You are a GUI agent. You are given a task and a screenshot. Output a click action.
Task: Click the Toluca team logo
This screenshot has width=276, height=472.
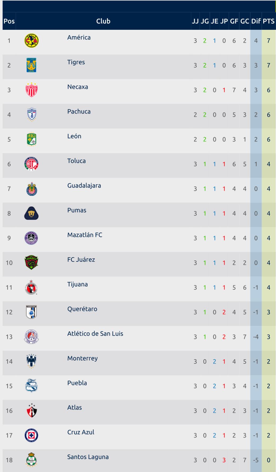32,164
